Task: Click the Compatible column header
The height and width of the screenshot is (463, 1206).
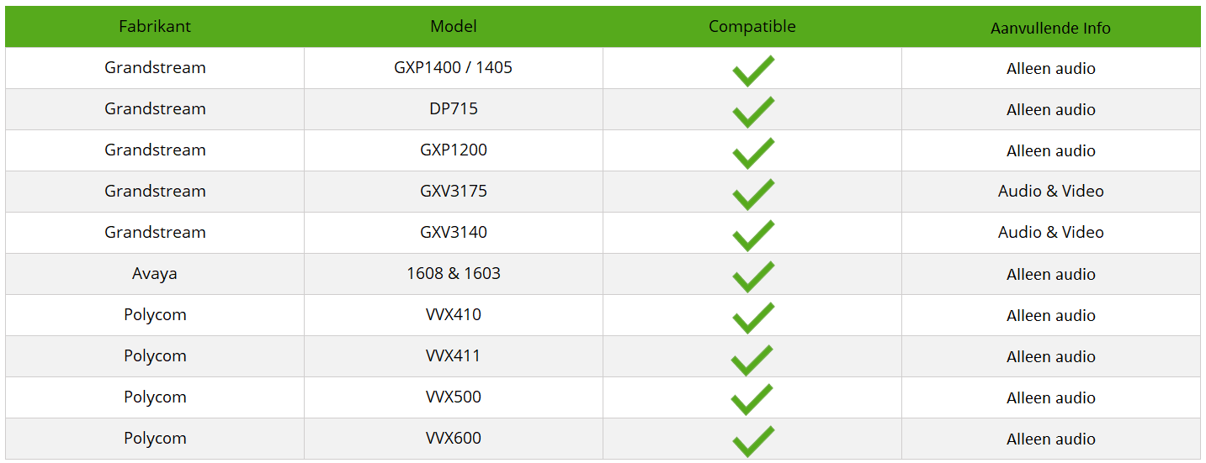Action: click(752, 26)
